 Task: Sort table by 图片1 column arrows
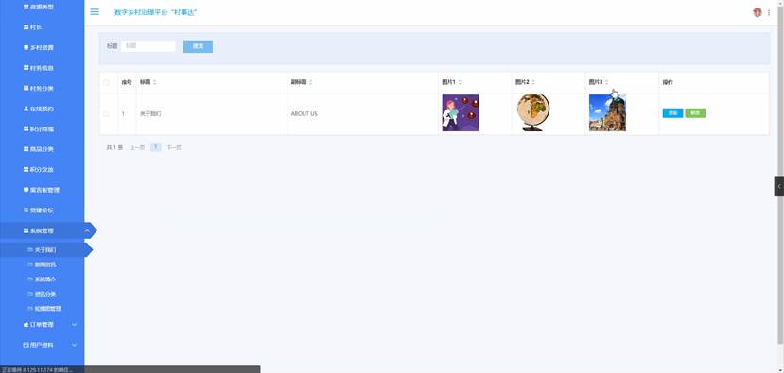pyautogui.click(x=460, y=82)
